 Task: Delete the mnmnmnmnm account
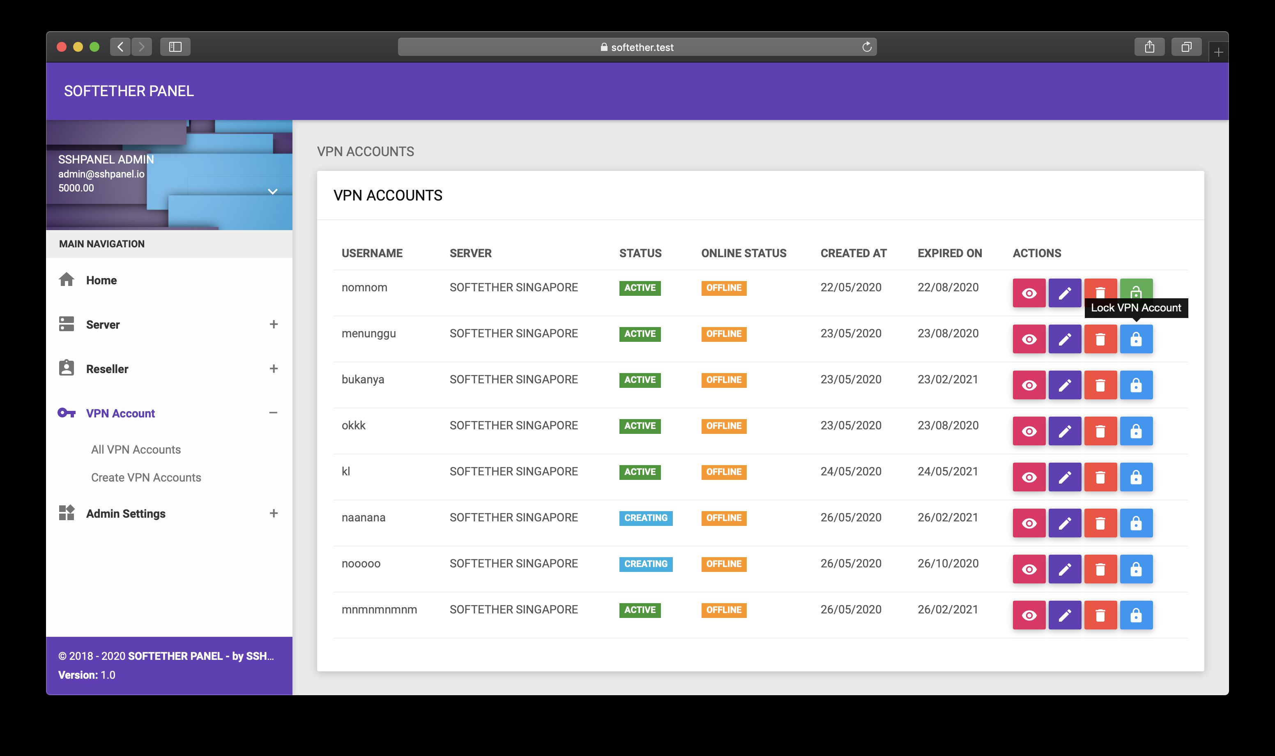(1100, 615)
